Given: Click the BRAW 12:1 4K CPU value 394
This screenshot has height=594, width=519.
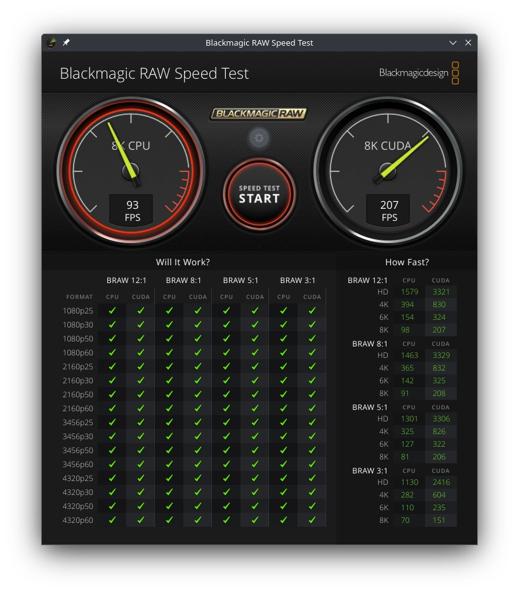Looking at the screenshot, I should coord(407,305).
